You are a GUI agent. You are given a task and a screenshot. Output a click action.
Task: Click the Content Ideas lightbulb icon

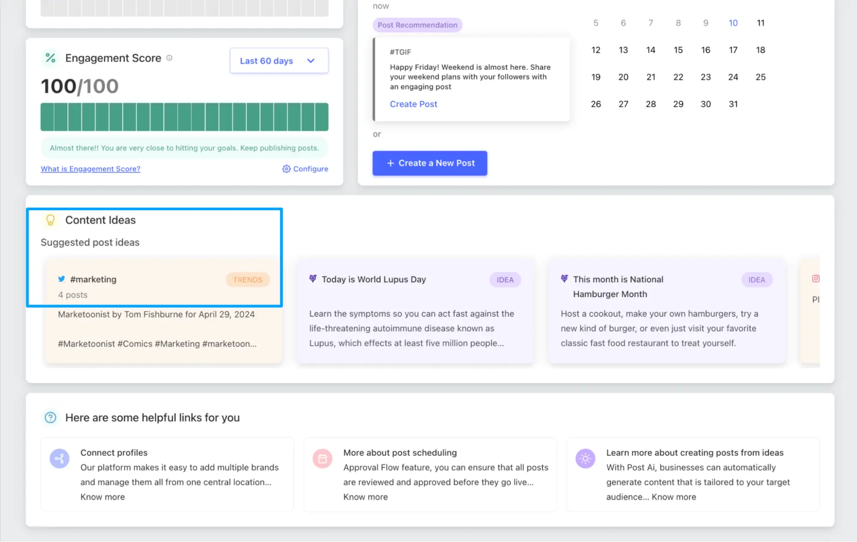pyautogui.click(x=51, y=220)
